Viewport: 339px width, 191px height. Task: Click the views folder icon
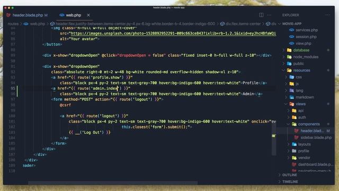292,104
